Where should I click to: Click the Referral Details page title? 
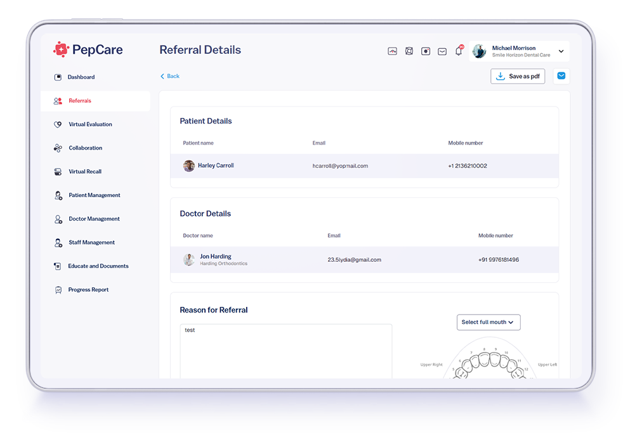coord(200,50)
